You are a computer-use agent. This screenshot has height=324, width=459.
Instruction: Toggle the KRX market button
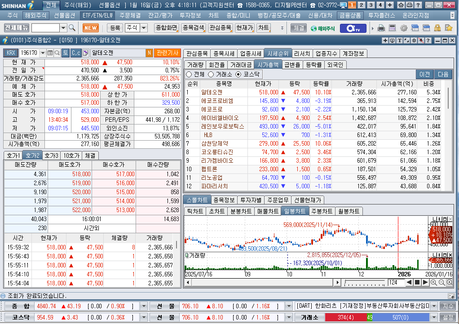tap(11, 53)
